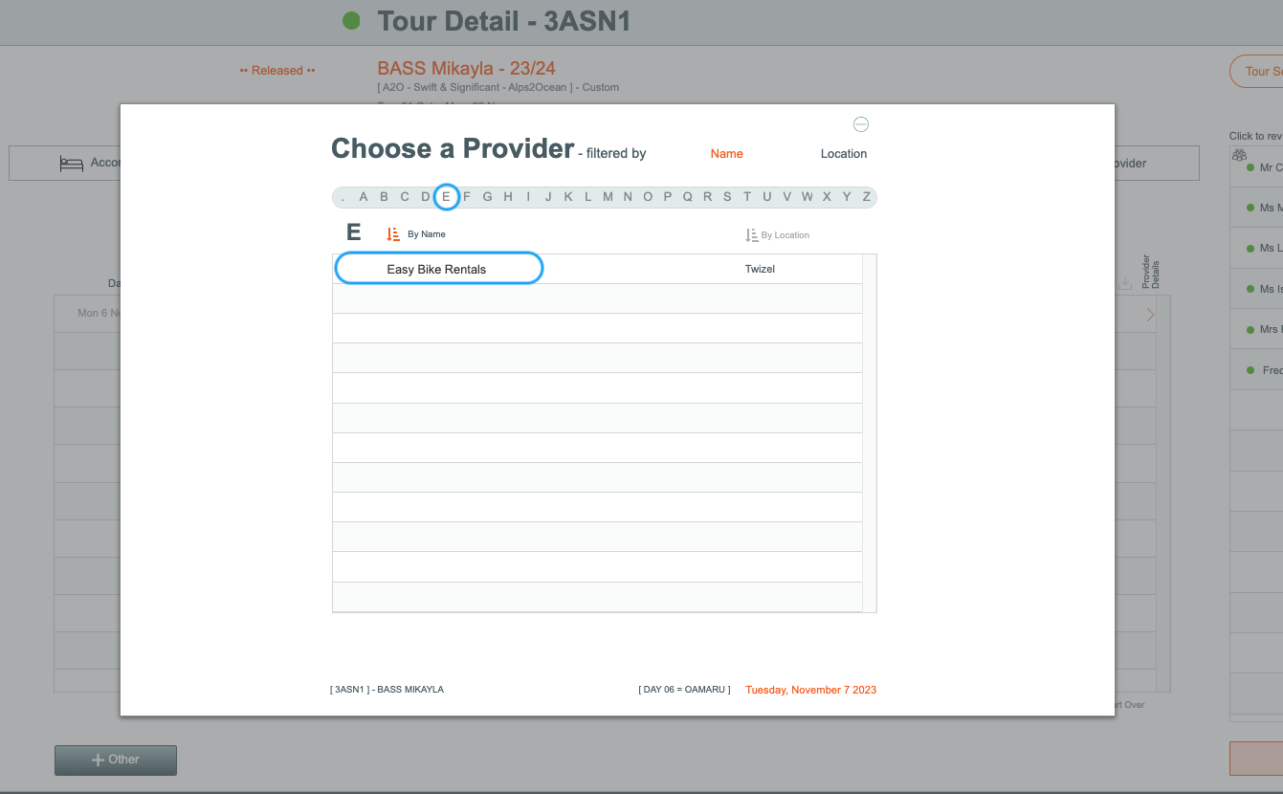The image size is (1283, 794).
Task: Select letter P in alphabet bar
Action: (668, 197)
